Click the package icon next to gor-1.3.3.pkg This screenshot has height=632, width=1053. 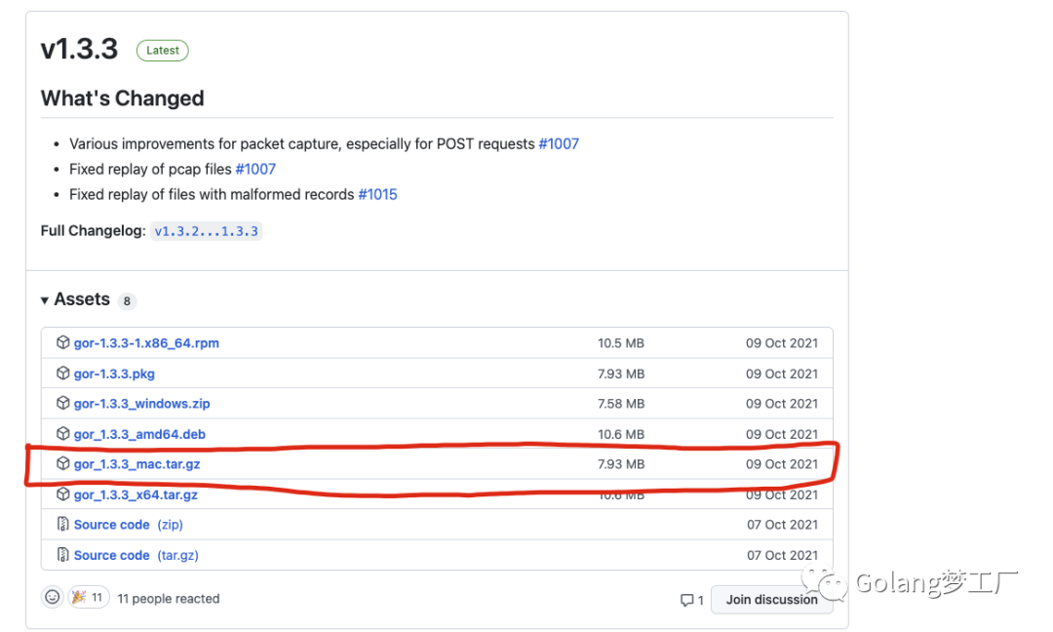tap(63, 374)
